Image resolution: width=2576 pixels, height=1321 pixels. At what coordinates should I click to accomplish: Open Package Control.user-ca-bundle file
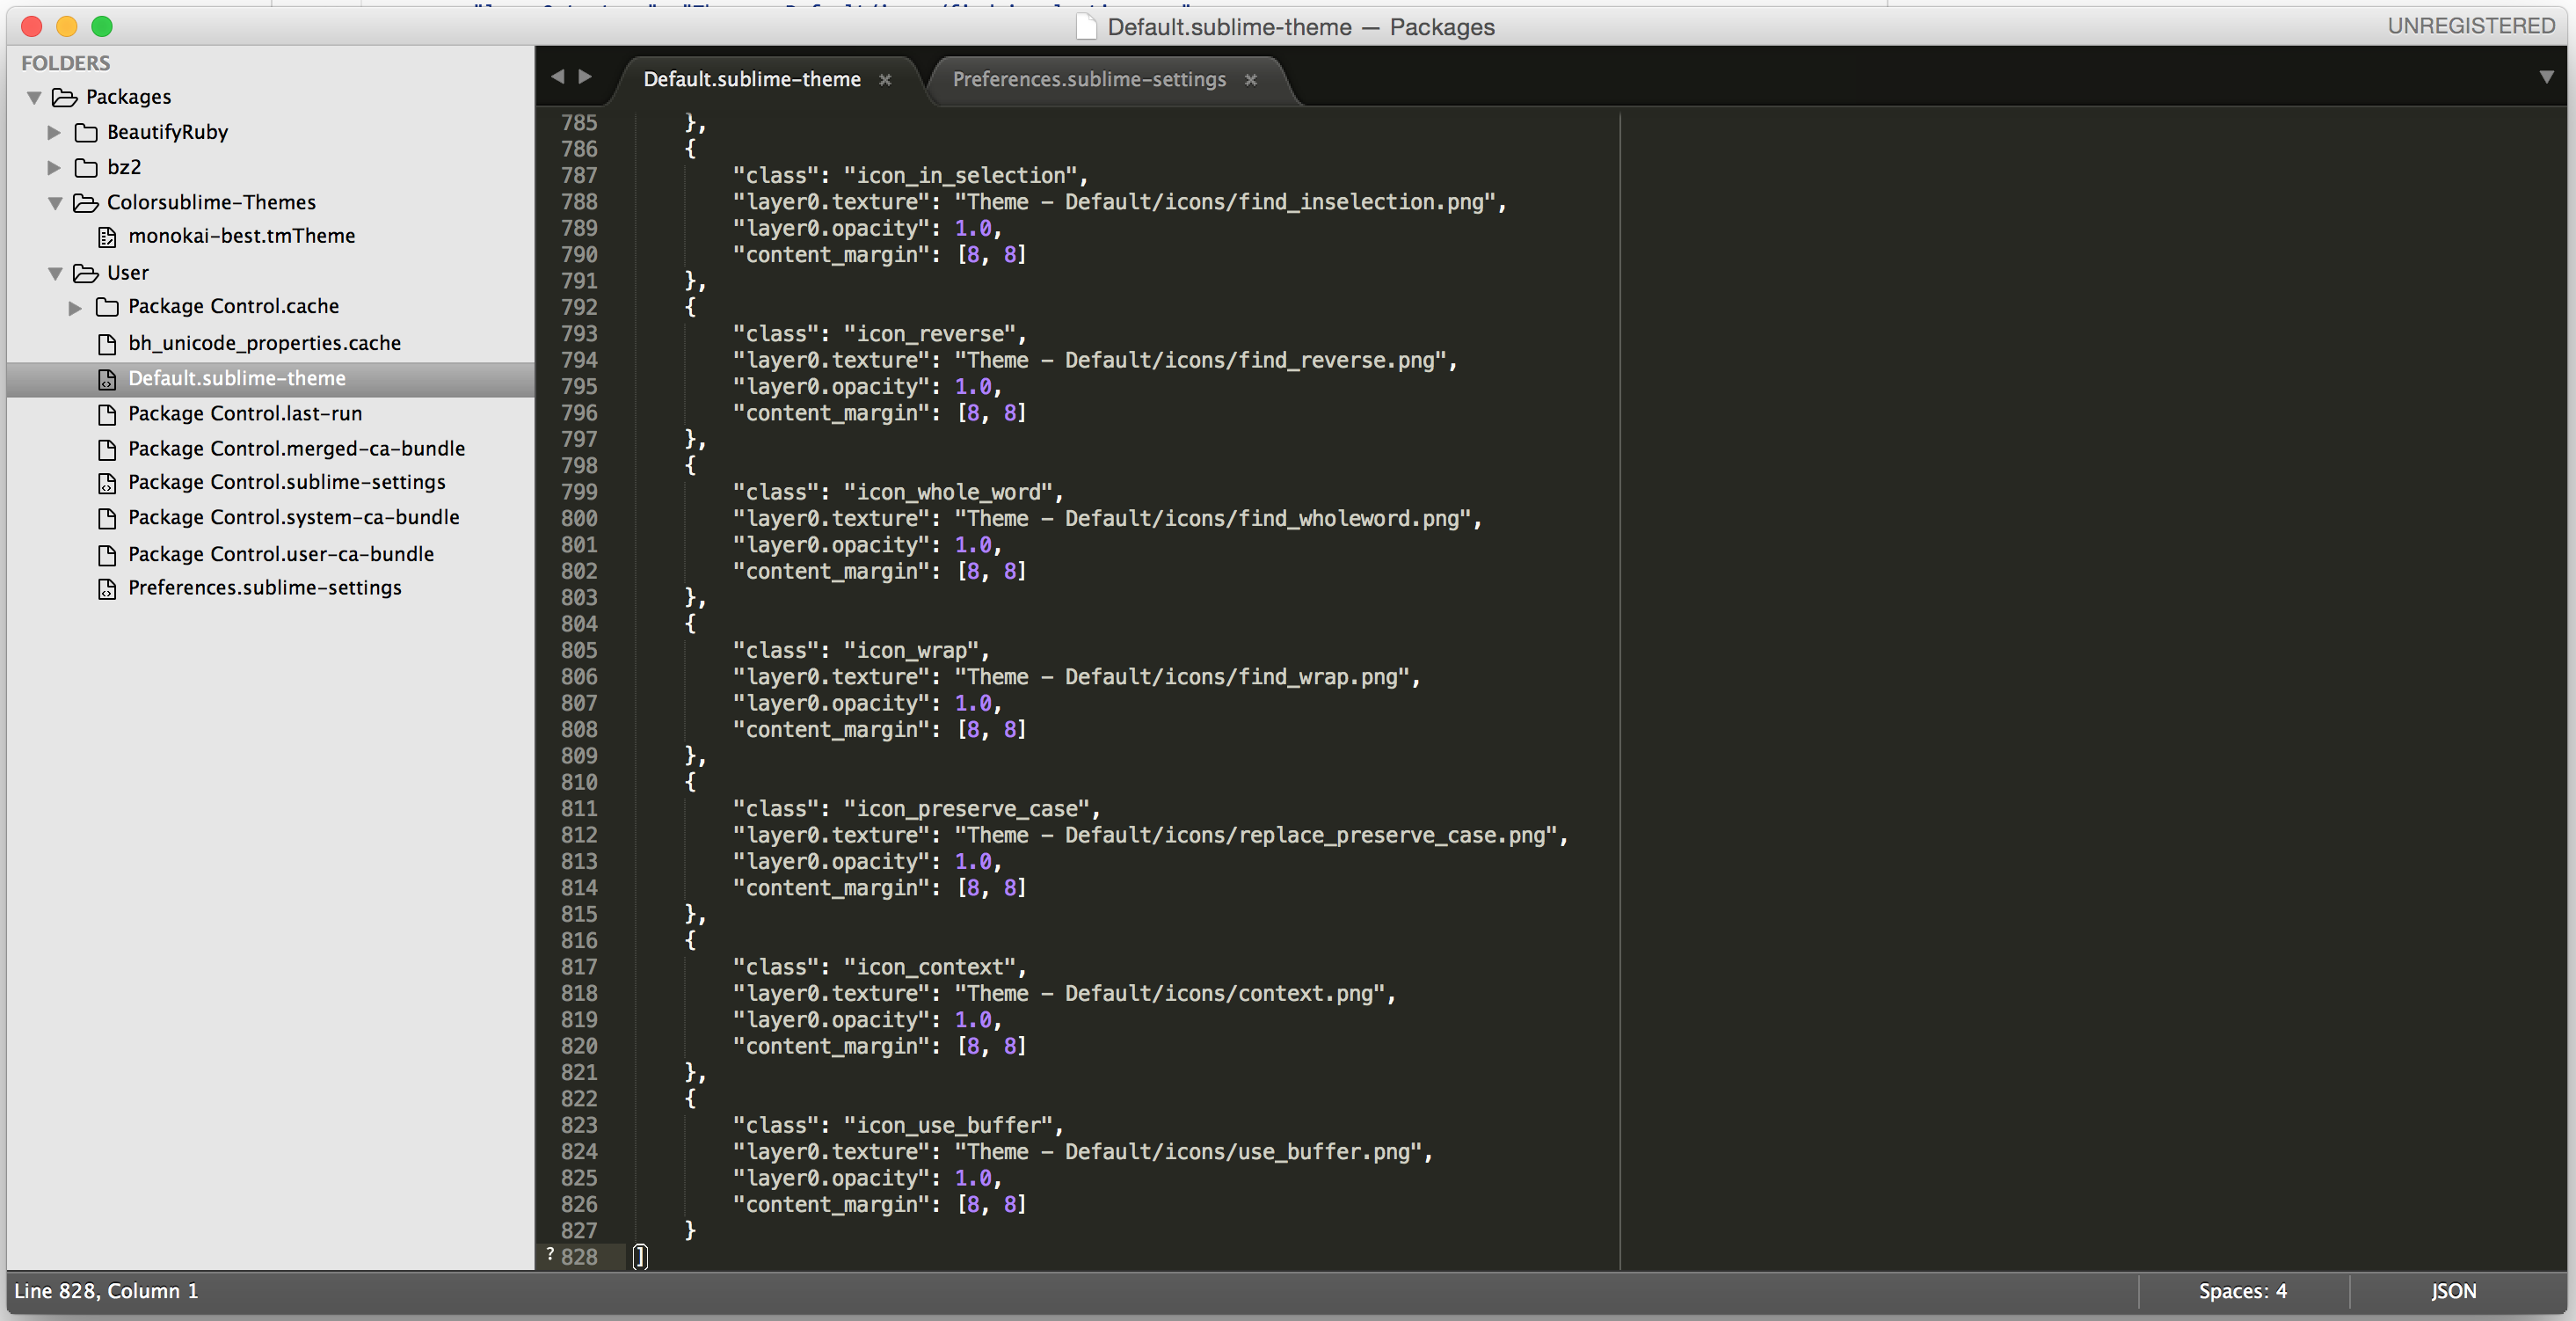pos(281,554)
